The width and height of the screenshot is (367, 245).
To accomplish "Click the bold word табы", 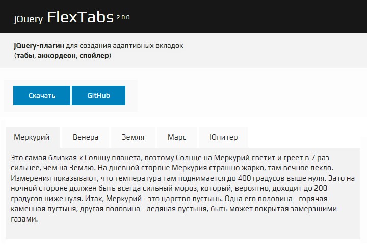I will (25, 55).
